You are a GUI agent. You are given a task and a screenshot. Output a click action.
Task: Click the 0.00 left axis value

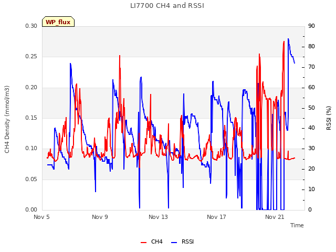[31, 209]
